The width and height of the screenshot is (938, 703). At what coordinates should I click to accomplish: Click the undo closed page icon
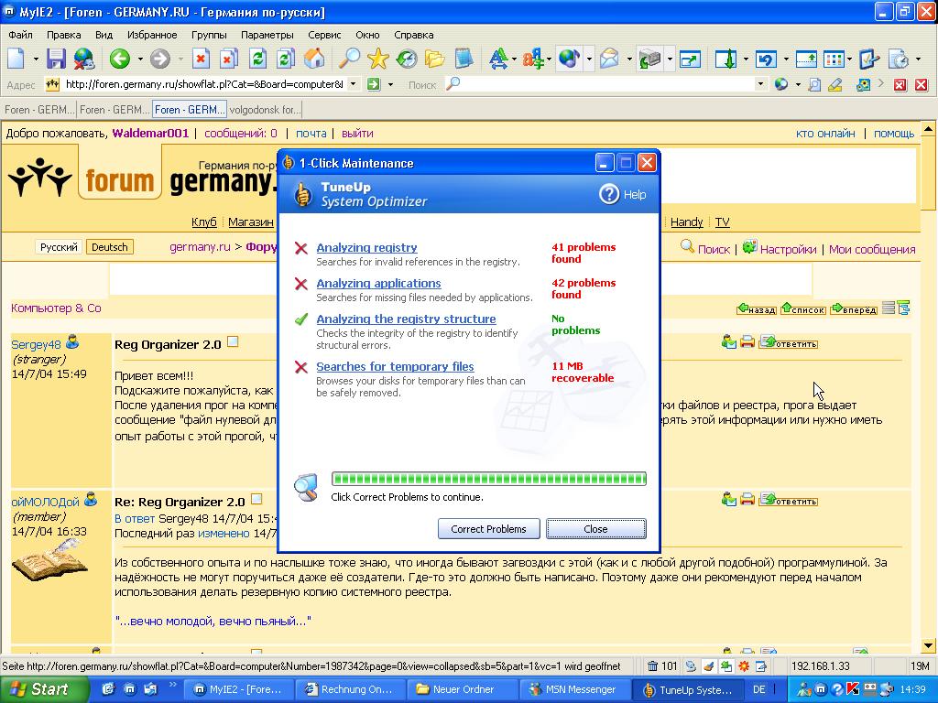click(x=767, y=59)
